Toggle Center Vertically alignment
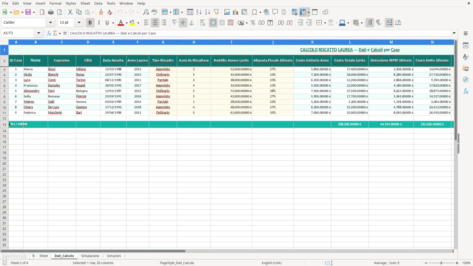This screenshot has width=473, height=266. pyautogui.click(x=183, y=23)
